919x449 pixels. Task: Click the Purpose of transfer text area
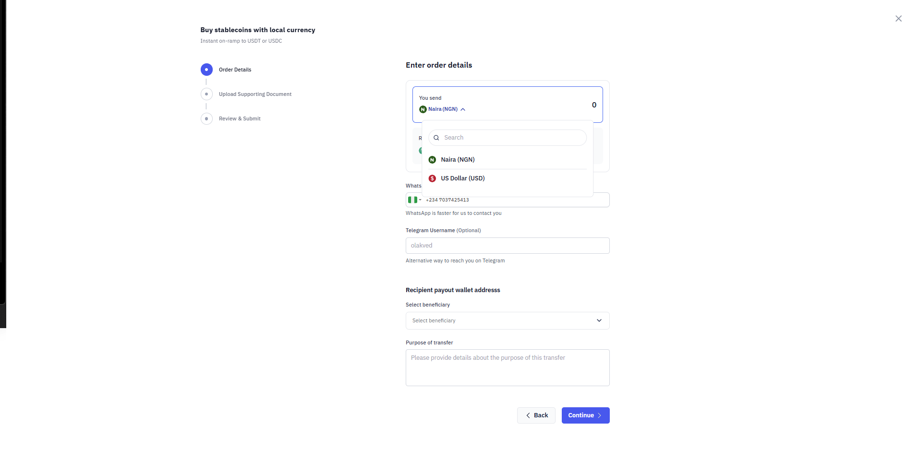[508, 367]
